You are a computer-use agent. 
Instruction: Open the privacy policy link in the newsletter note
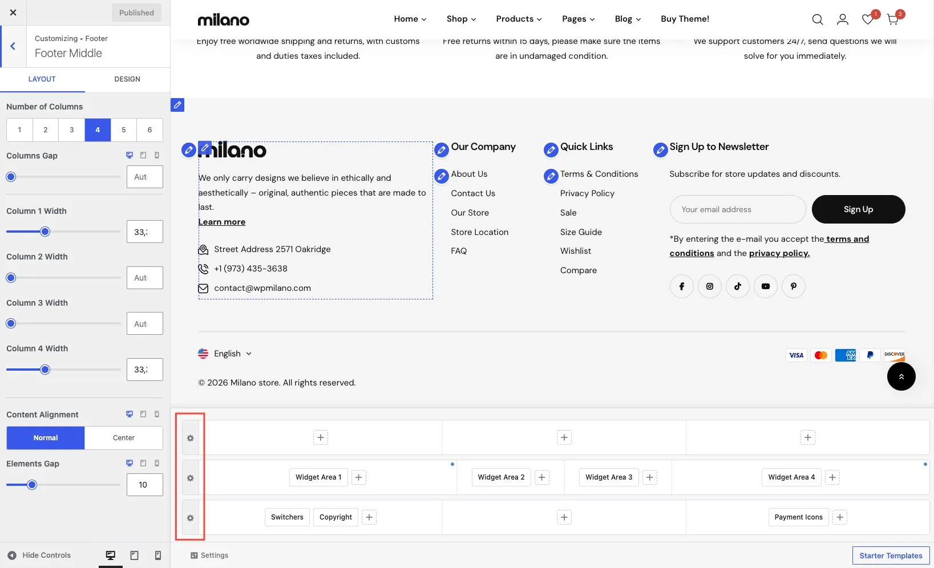tap(779, 253)
